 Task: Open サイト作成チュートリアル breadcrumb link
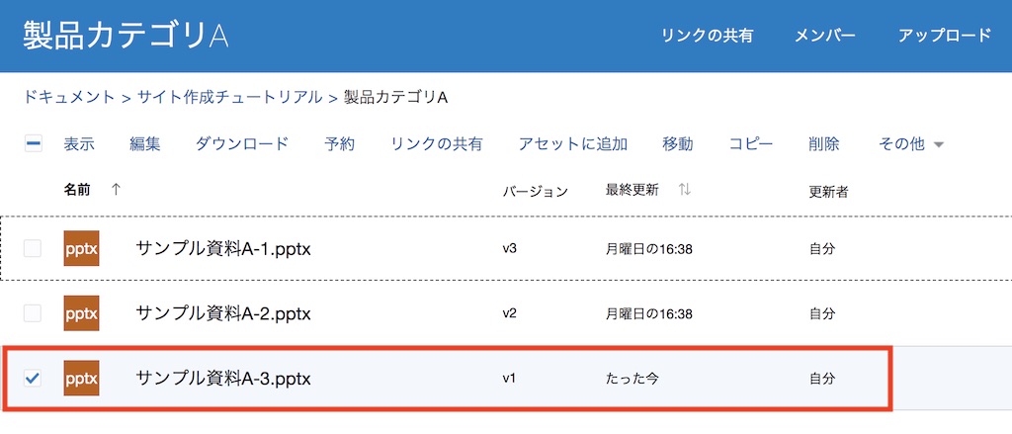pos(229,97)
